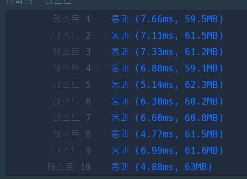The height and width of the screenshot is (179, 247).
Task: Click the 테스트 heading at top
Action: (58, 2)
